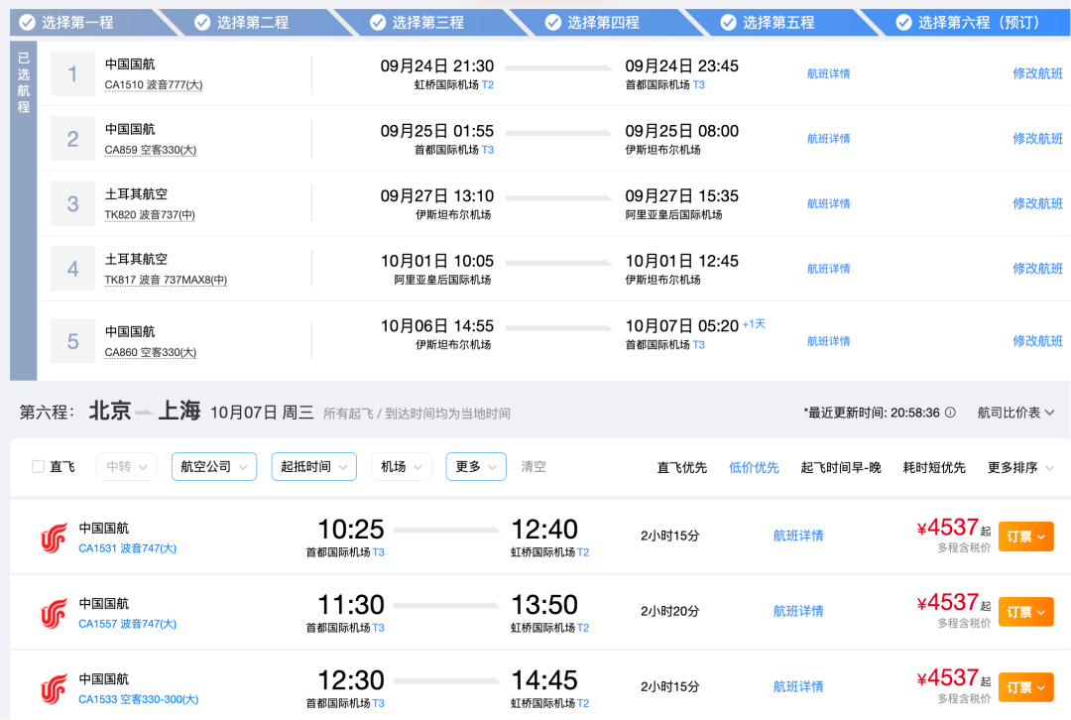Click flight number CA1531 波音747(大)

[128, 548]
